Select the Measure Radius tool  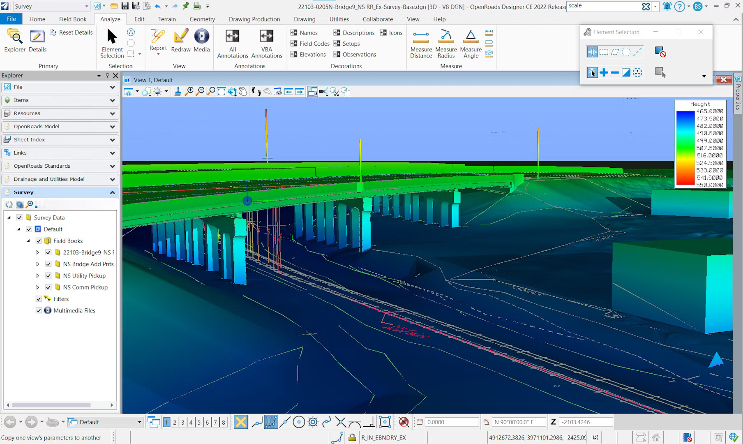pyautogui.click(x=446, y=44)
